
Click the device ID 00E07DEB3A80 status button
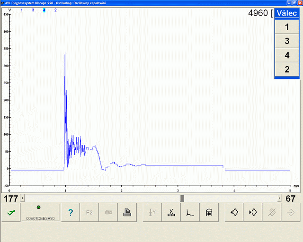click(x=40, y=213)
